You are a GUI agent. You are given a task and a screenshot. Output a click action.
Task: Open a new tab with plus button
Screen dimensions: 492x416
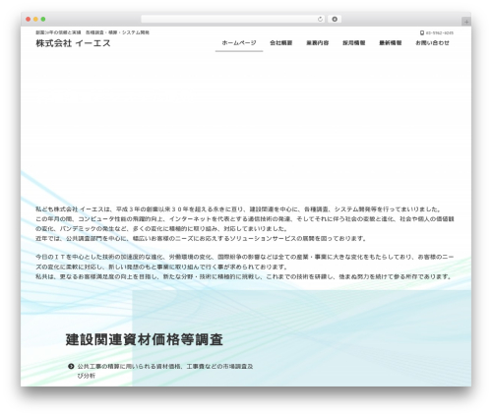tap(466, 22)
